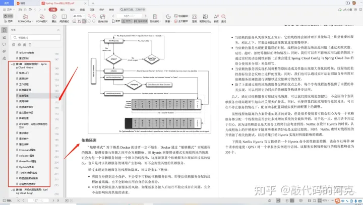Image resolution: width=363 pixels, height=205 pixels.
Task: Open PDF to Office converter tool
Action: pyautogui.click(x=25, y=18)
